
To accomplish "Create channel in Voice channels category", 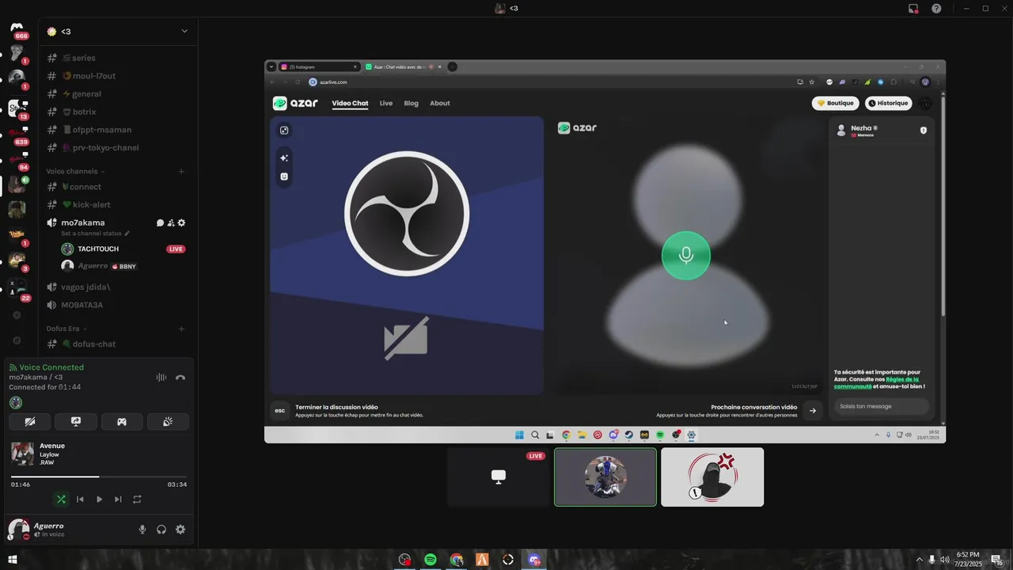I will (x=181, y=171).
